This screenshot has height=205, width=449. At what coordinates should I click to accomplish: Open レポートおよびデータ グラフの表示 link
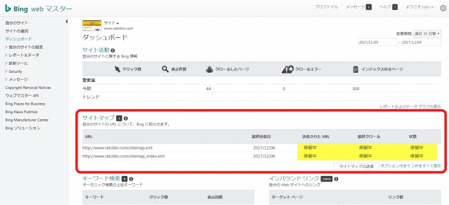point(410,106)
